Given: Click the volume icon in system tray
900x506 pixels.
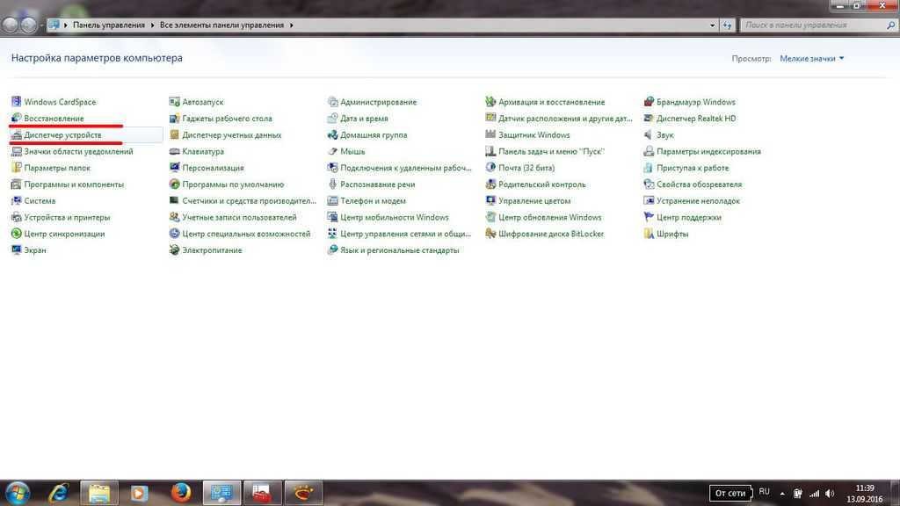Looking at the screenshot, I should pos(831,493).
